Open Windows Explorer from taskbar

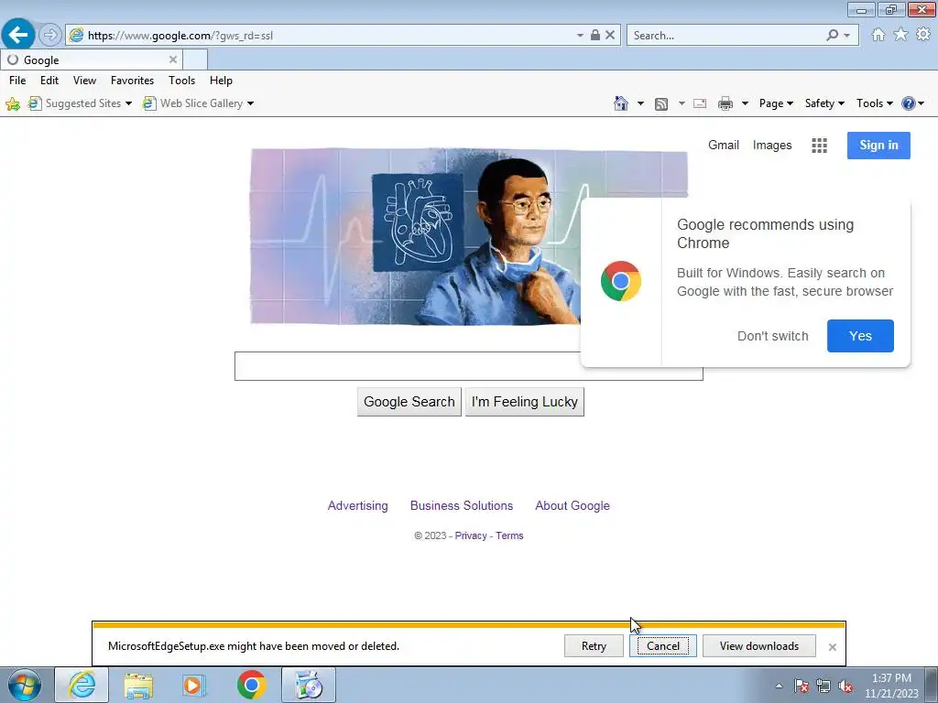(138, 685)
